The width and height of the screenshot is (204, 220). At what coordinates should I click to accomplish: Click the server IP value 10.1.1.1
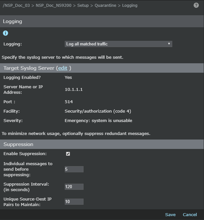tap(74, 90)
